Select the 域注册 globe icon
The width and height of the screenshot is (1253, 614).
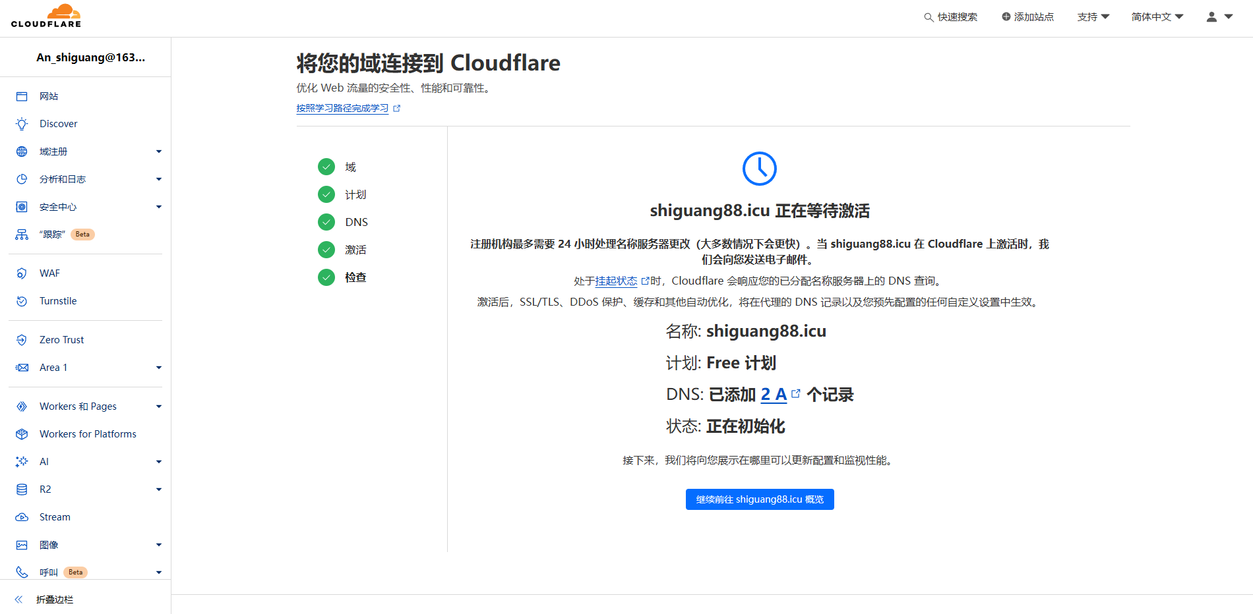point(22,152)
